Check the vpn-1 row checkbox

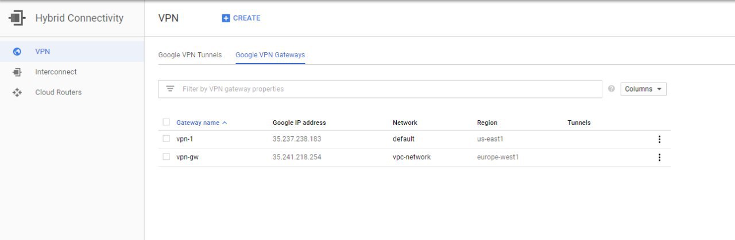coord(166,139)
